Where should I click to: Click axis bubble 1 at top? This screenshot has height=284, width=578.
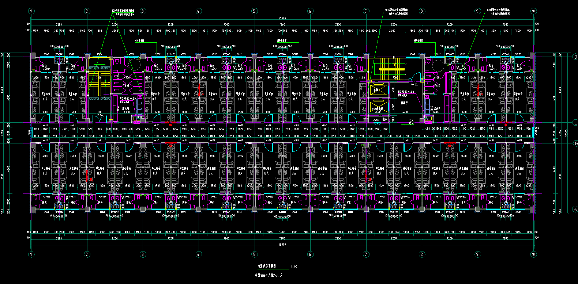tap(31, 11)
